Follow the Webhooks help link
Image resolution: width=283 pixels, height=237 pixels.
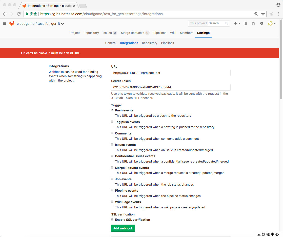(x=56, y=72)
